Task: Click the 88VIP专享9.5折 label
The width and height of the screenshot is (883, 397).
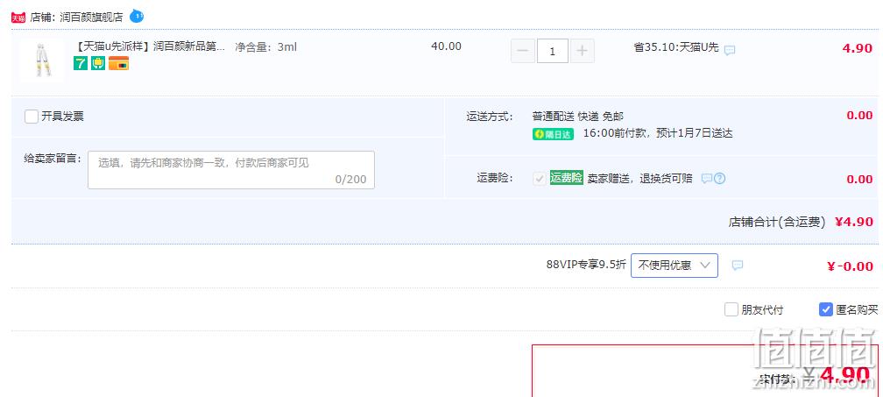Action: [586, 266]
